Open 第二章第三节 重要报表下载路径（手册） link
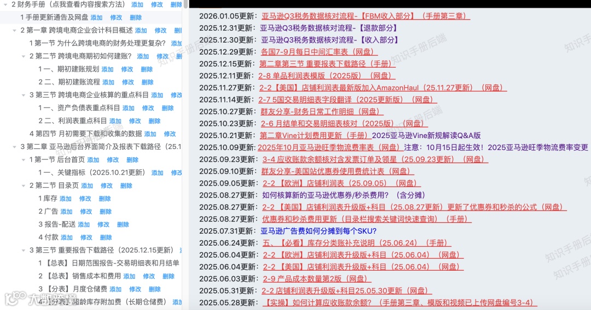 328,64
